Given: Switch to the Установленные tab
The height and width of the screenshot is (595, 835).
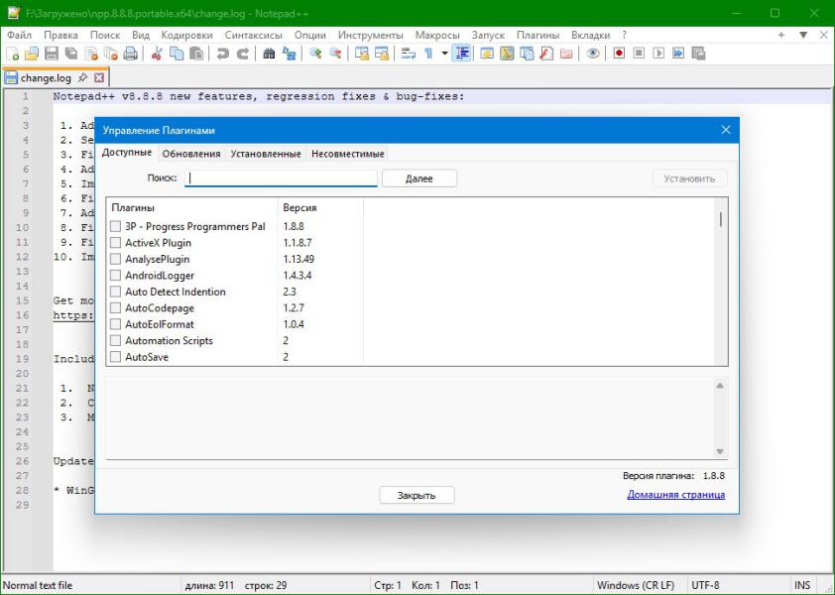Looking at the screenshot, I should coord(265,154).
